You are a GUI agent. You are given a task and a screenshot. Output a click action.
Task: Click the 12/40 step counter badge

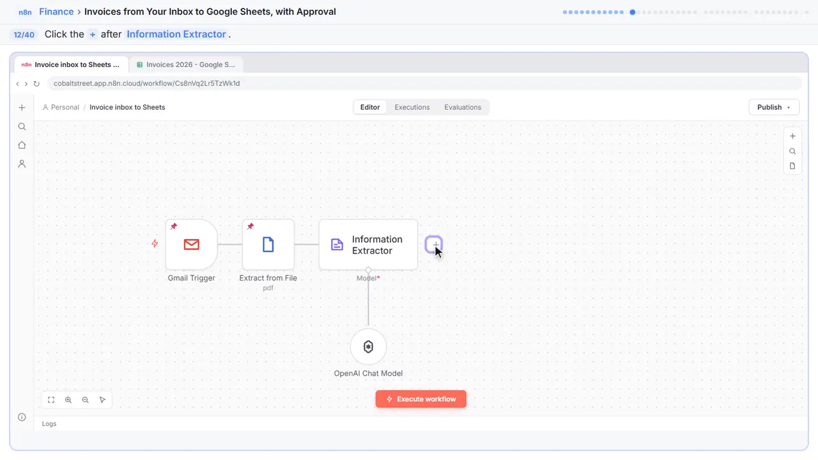click(24, 34)
